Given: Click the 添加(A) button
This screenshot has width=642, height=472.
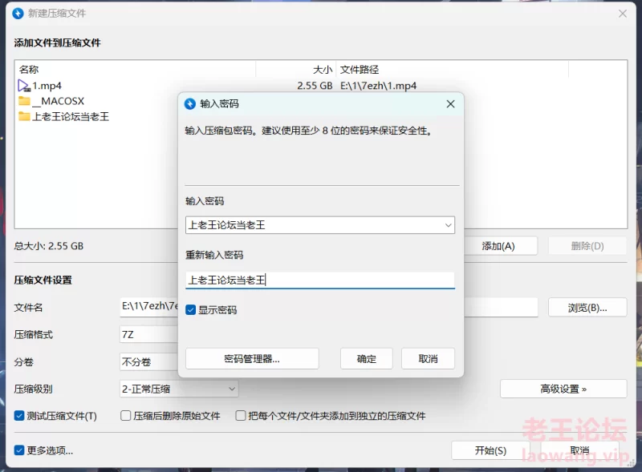Looking at the screenshot, I should coord(498,246).
